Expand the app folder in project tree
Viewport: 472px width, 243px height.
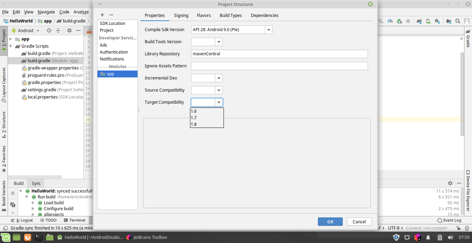(x=11, y=39)
